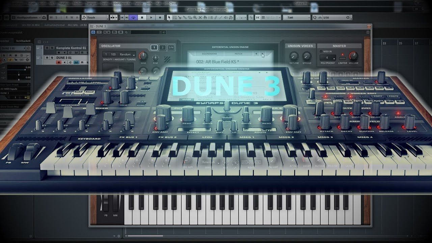Open the All MIDI Inputs routing dropdown

[15, 89]
